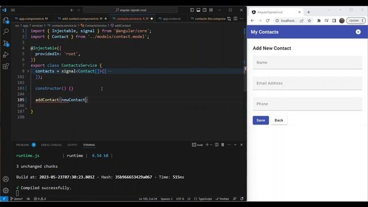
Task: Click the browser profile avatar
Action: pos(342,21)
